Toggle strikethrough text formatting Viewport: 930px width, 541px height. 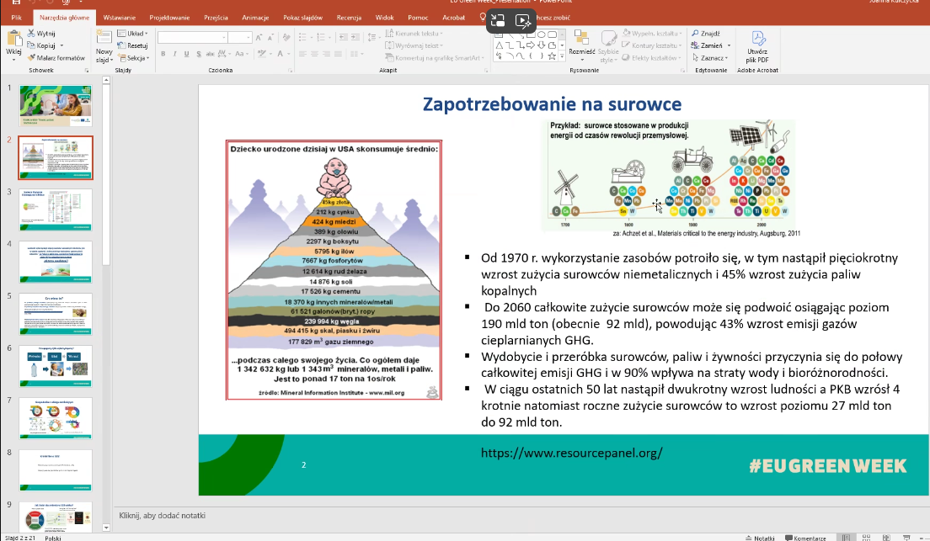click(x=210, y=54)
